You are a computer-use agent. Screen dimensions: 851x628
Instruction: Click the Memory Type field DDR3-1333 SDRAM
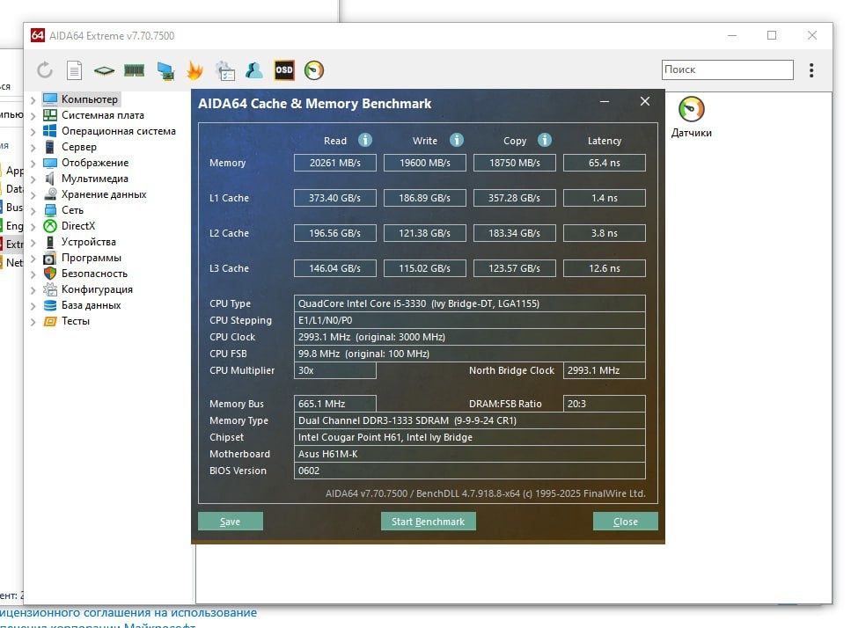(x=469, y=420)
